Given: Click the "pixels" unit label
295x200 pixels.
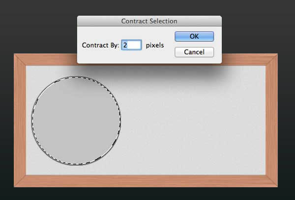Looking at the screenshot, I should (155, 45).
